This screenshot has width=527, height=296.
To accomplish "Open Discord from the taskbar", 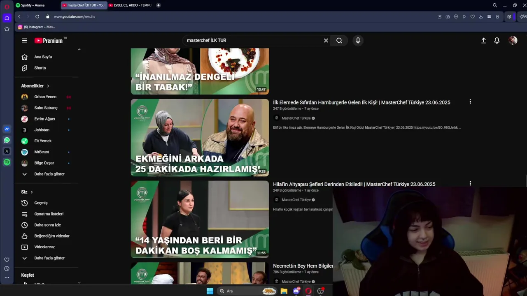I will coord(296,291).
